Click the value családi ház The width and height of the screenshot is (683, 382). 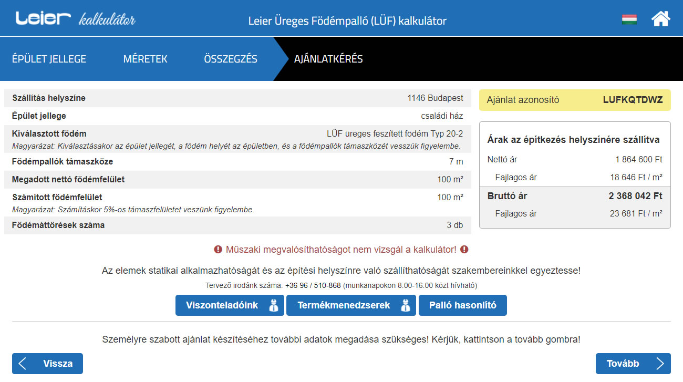[442, 116]
